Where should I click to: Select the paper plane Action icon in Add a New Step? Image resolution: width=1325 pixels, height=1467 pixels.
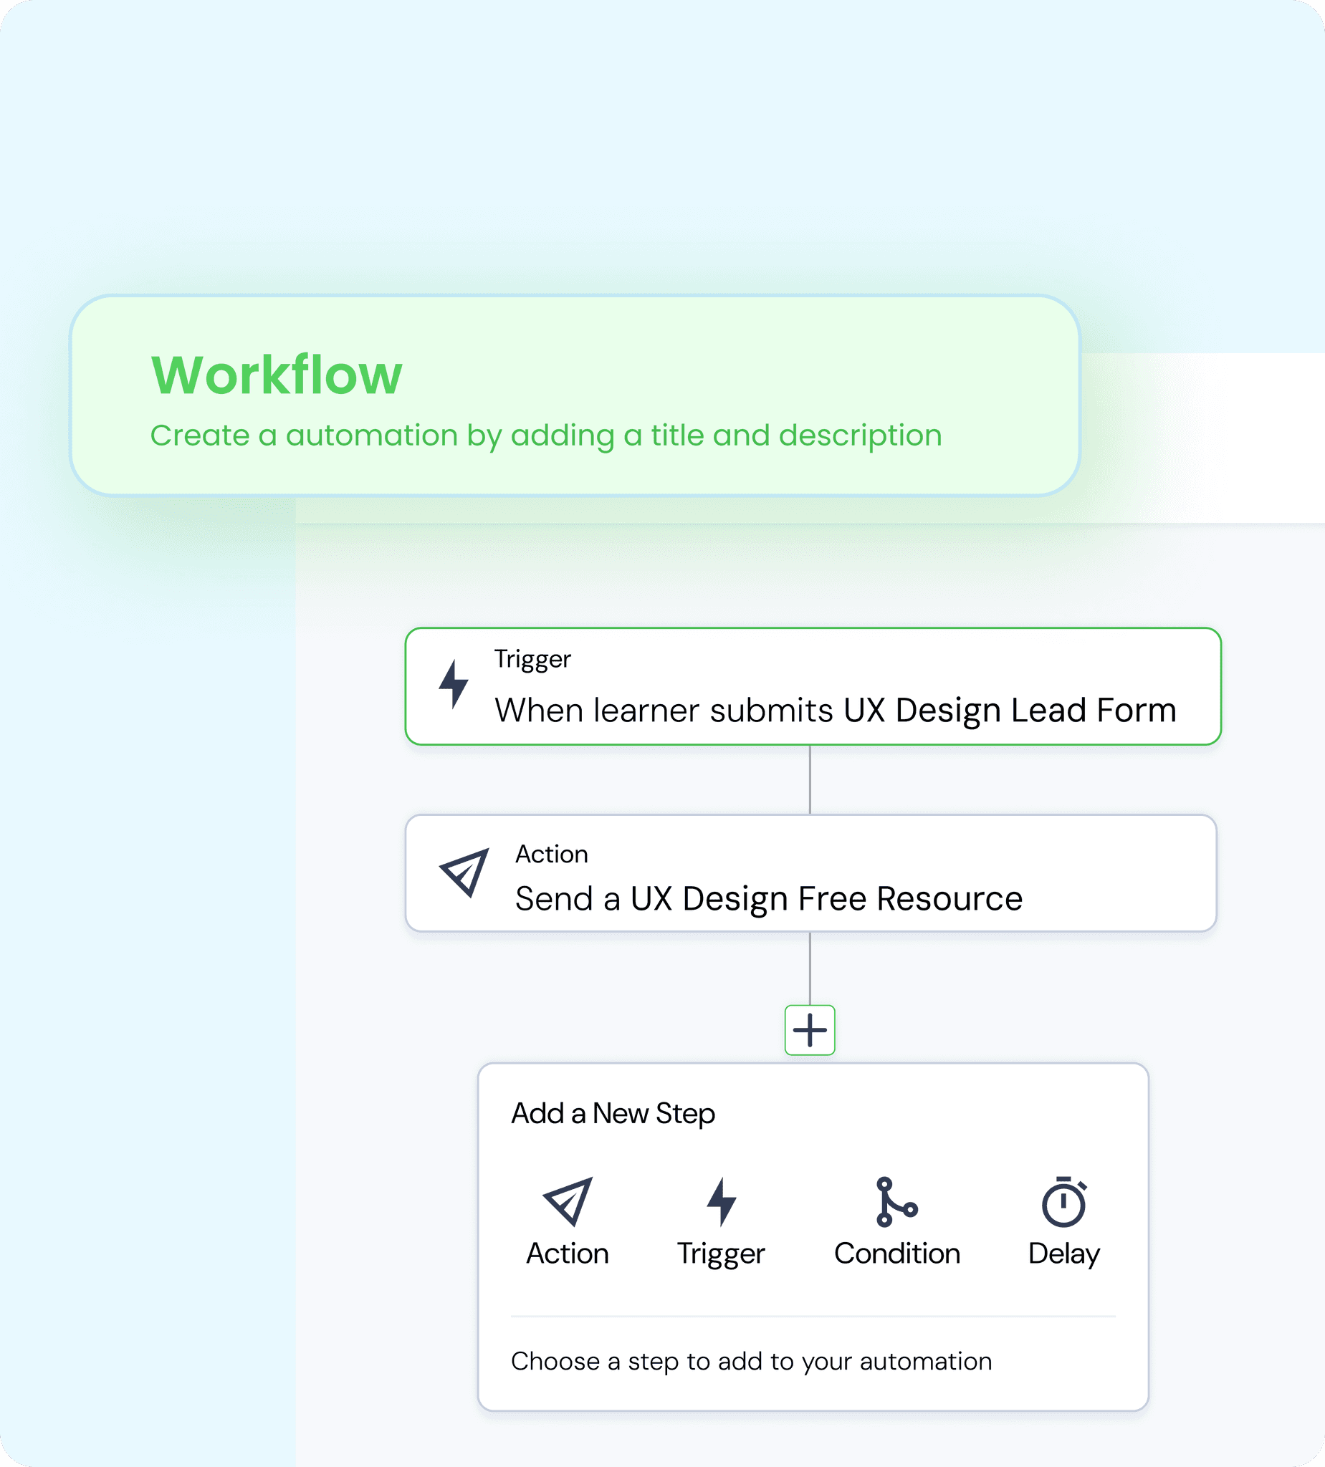(567, 1201)
